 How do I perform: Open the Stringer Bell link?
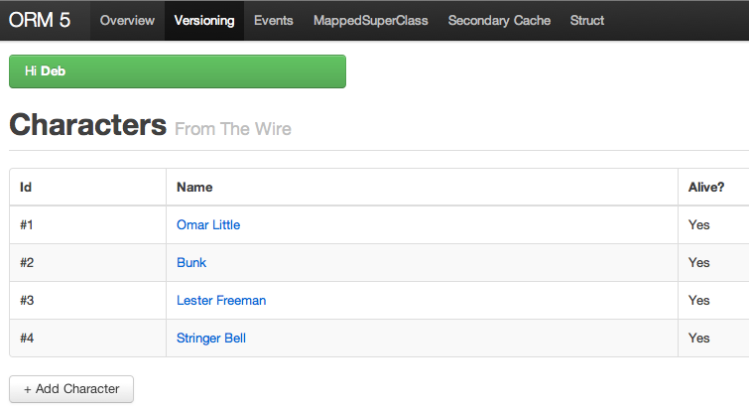point(211,338)
